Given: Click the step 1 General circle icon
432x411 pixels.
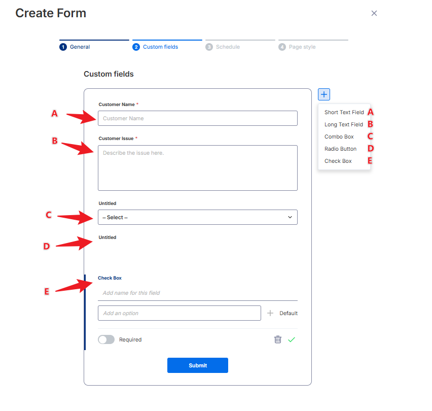Looking at the screenshot, I should [63, 47].
